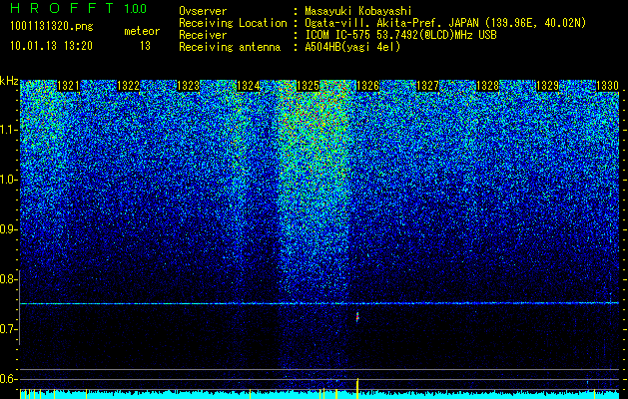Click time marker 1321

tap(68, 86)
